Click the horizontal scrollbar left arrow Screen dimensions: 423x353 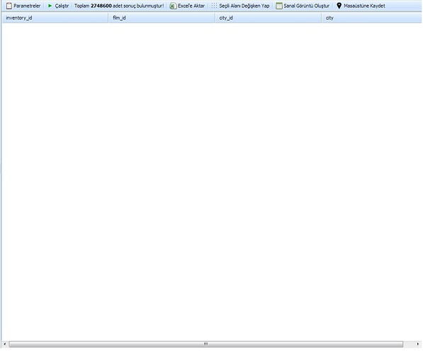click(x=4, y=344)
